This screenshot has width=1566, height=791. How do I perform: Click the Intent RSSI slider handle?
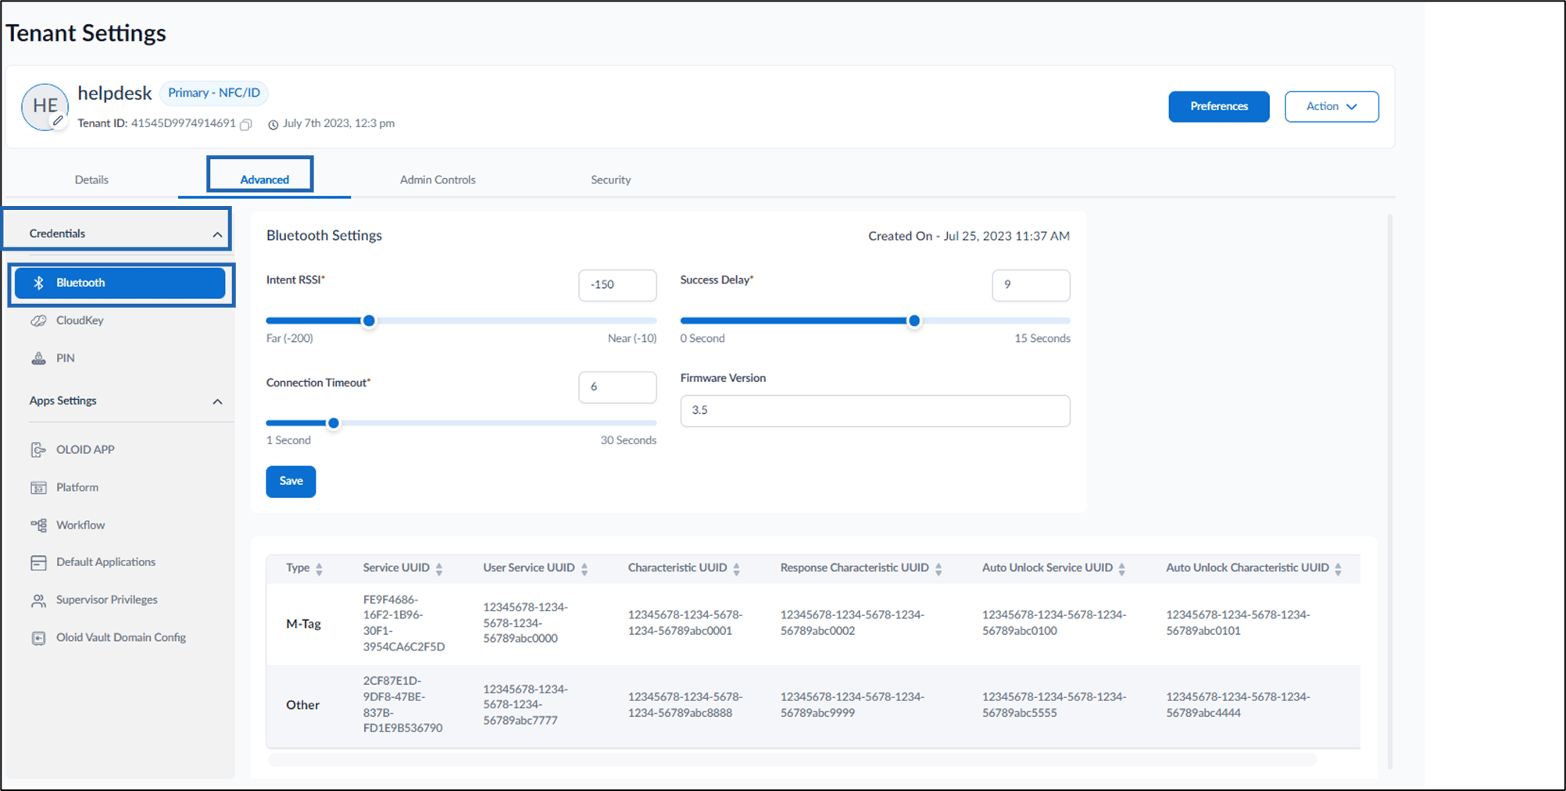click(x=369, y=321)
